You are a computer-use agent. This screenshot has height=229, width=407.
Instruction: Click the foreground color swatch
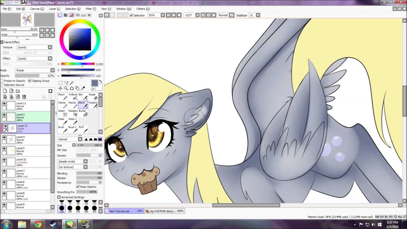point(95,83)
